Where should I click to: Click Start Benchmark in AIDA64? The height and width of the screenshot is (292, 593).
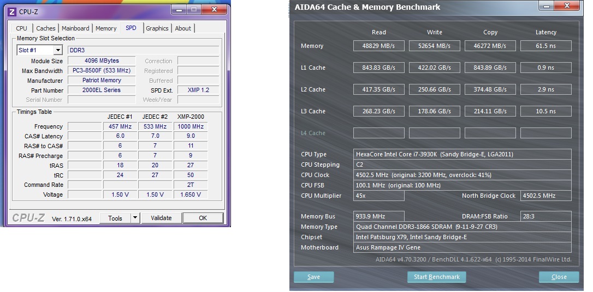click(437, 277)
